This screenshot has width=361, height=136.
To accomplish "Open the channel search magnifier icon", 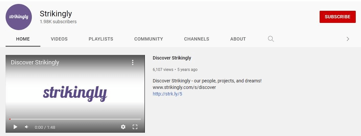I will 271,39.
